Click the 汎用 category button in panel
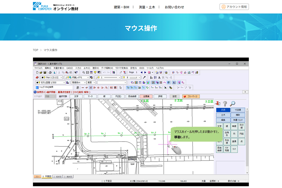 click(223, 110)
